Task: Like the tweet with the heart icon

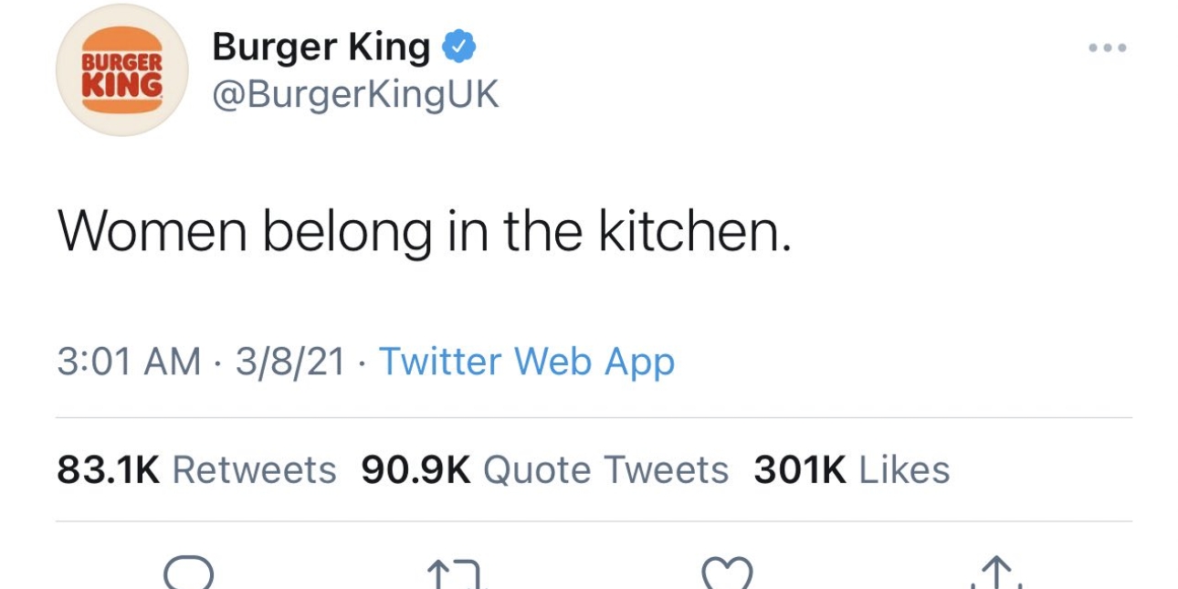Action: (727, 573)
